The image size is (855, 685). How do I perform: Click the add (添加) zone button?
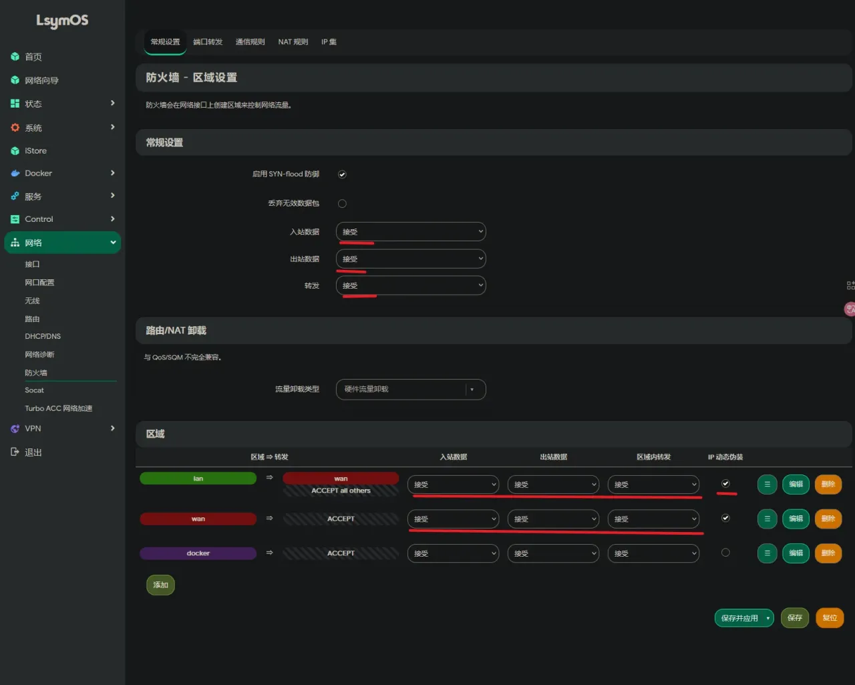coord(160,585)
